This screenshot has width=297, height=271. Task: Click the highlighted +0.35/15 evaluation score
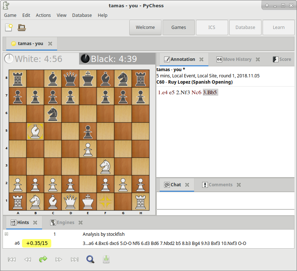pos(36,243)
